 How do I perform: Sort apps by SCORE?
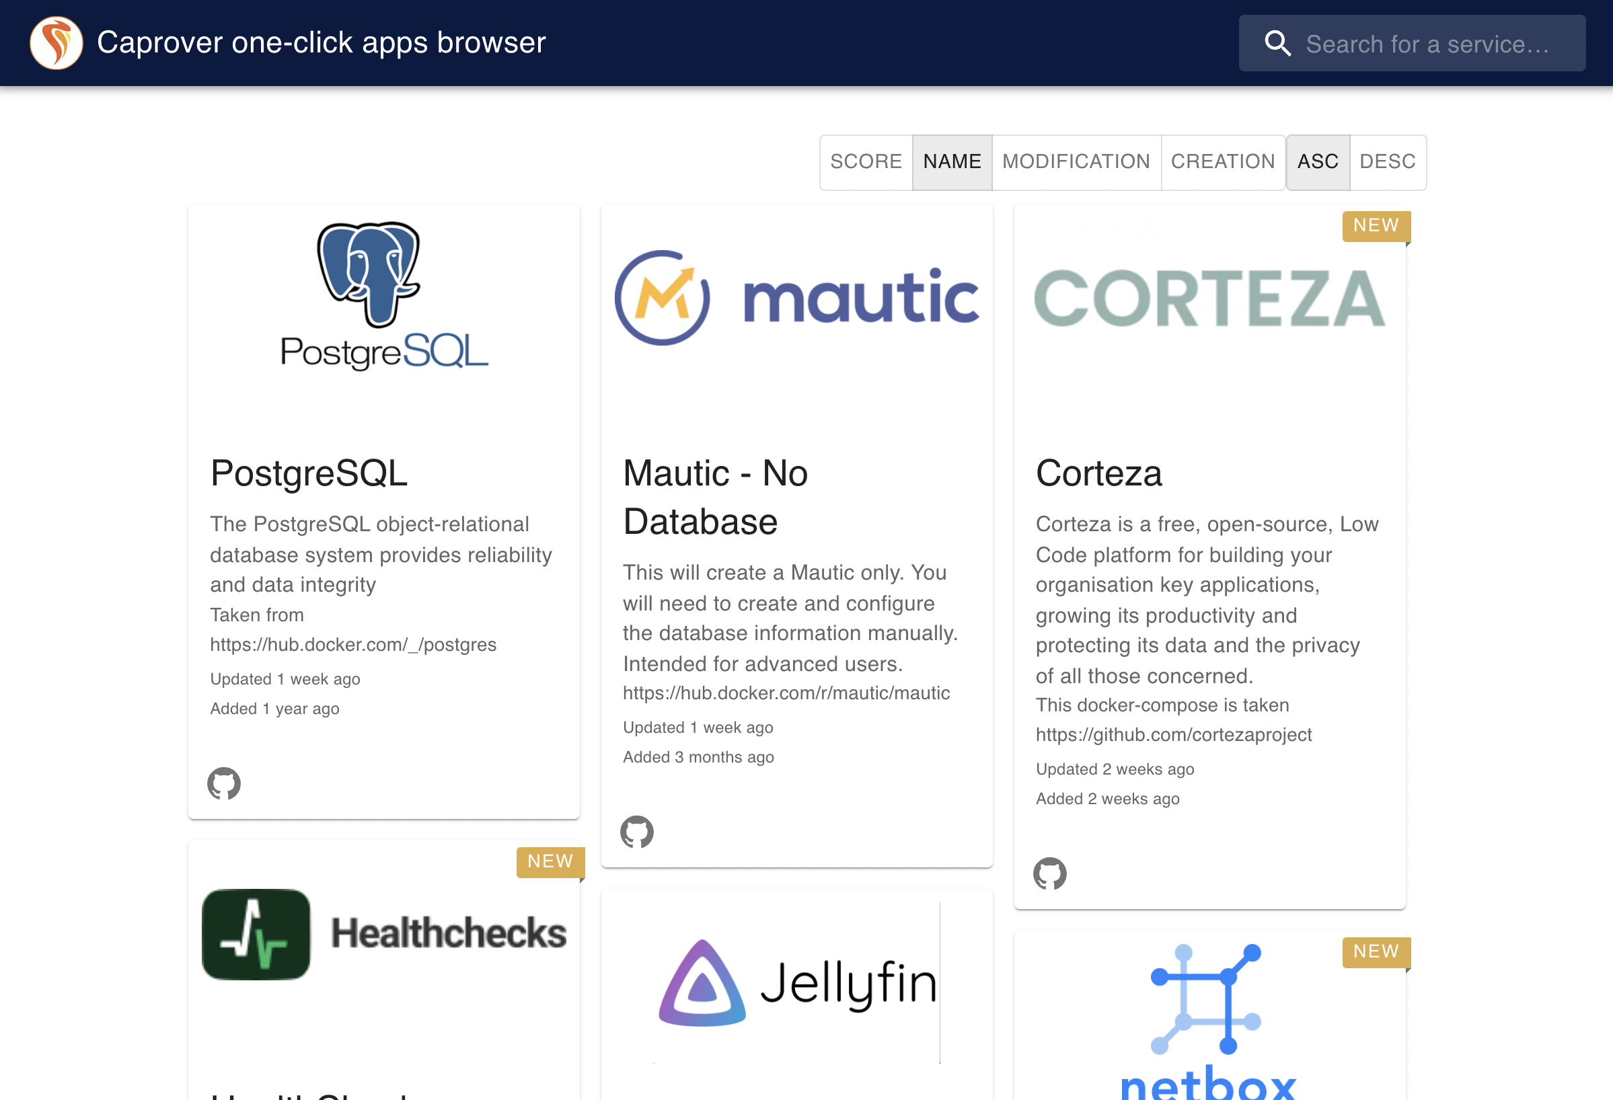pos(866,161)
